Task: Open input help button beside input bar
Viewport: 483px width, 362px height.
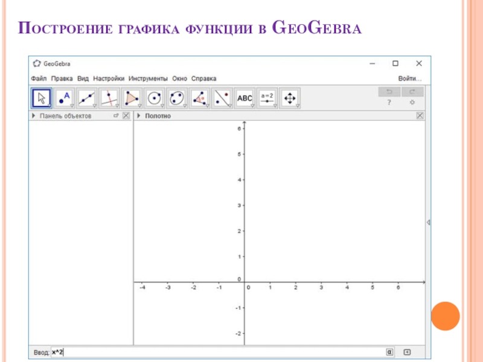Action: click(407, 352)
